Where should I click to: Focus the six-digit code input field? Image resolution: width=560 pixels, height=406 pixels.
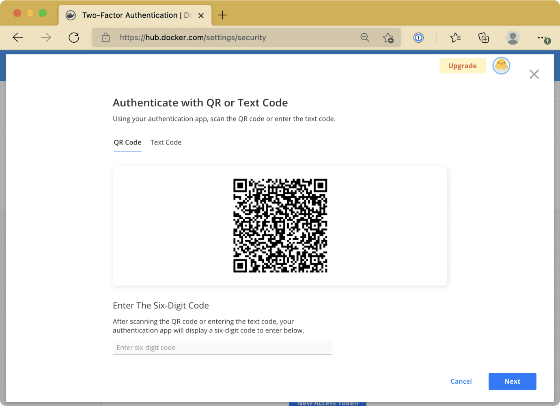(222, 348)
